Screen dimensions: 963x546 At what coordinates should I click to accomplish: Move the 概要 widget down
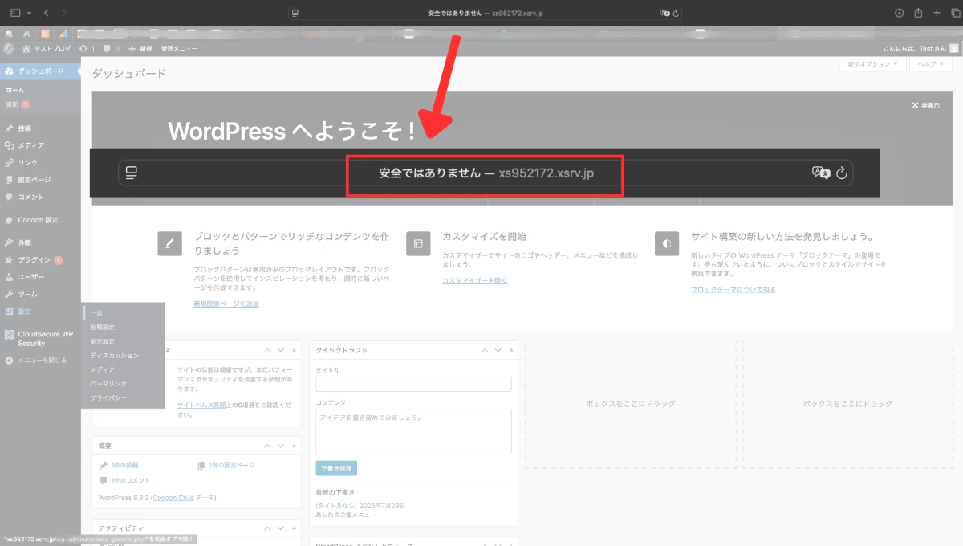pyautogui.click(x=280, y=446)
